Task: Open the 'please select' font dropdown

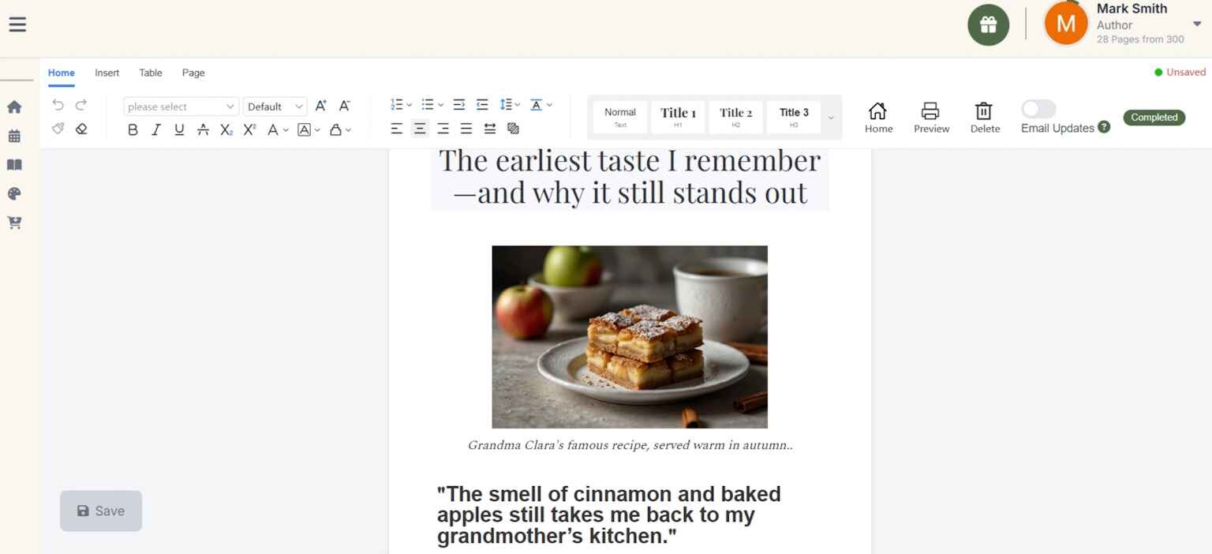Action: pyautogui.click(x=181, y=107)
